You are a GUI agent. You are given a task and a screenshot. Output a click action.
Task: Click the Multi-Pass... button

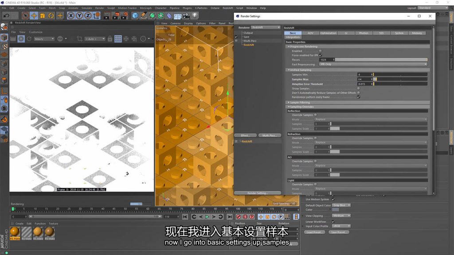pyautogui.click(x=269, y=135)
